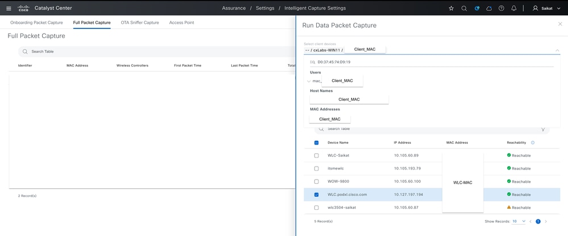This screenshot has width=568, height=236.
Task: Select Client_MAC under Host Names
Action: click(349, 100)
